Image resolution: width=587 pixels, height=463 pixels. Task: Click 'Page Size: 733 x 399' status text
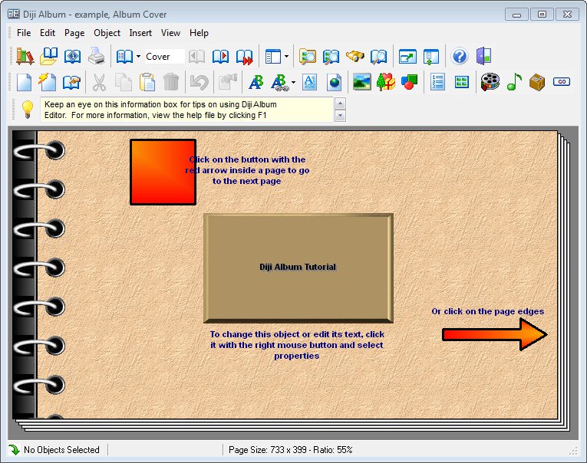[268, 449]
